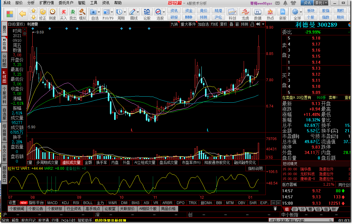Open the 自选 folder star icon
This screenshot has height=224, width=353.
93,12
